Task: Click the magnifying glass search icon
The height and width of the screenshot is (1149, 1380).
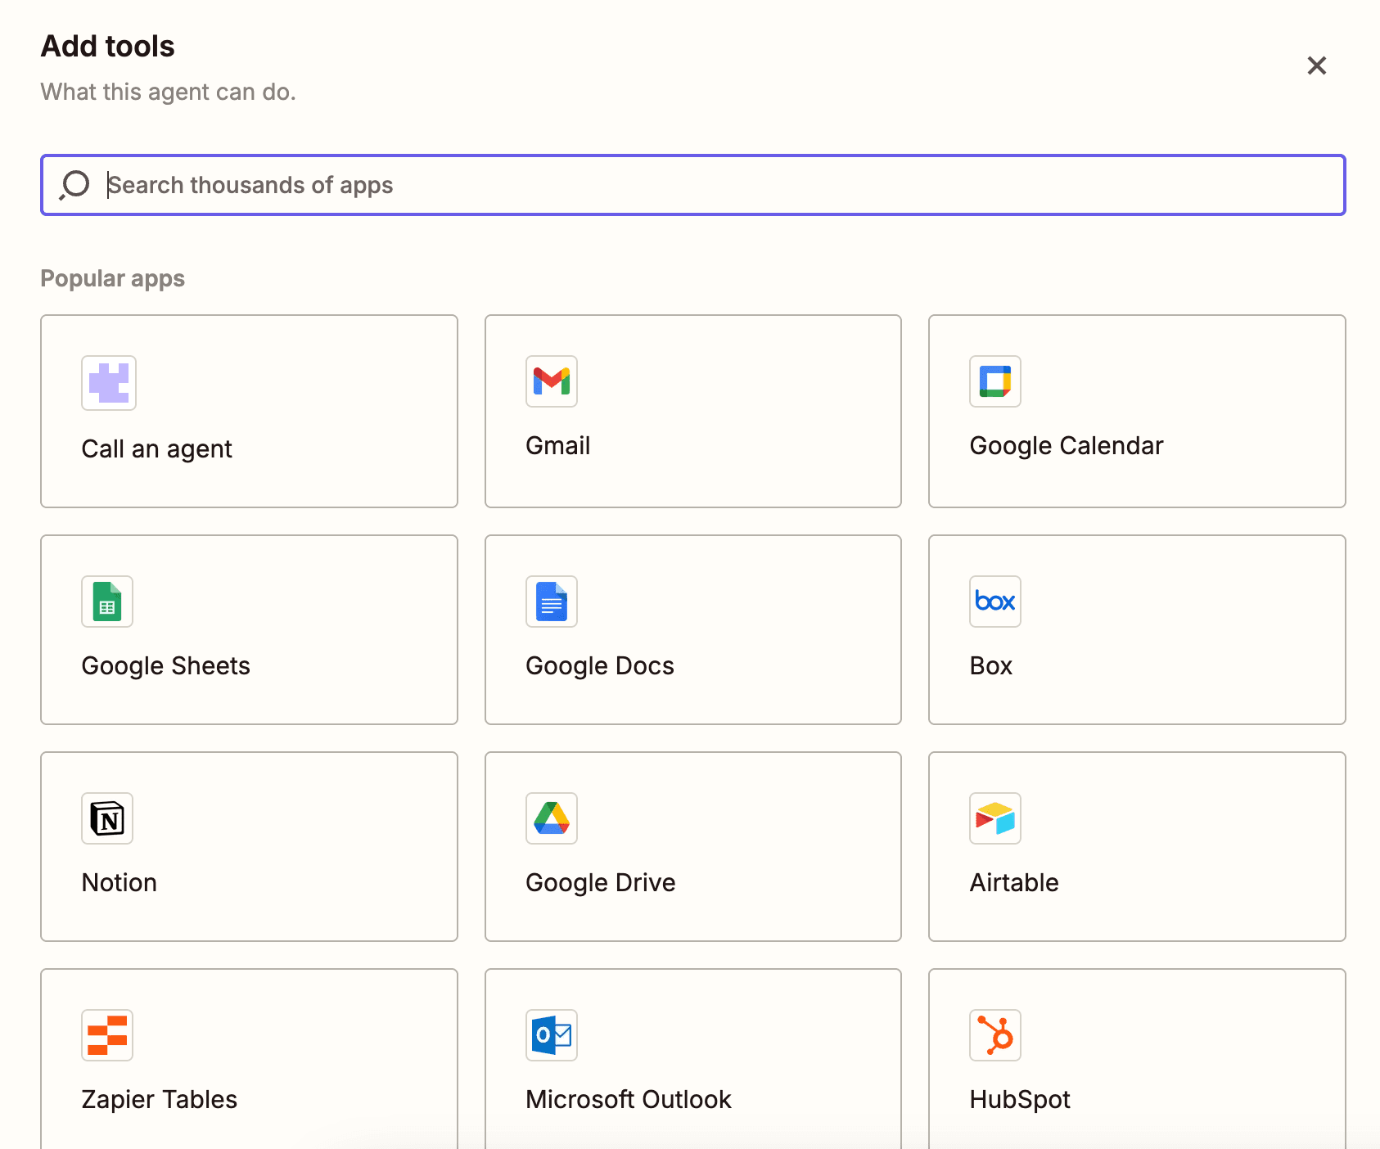Action: (74, 185)
